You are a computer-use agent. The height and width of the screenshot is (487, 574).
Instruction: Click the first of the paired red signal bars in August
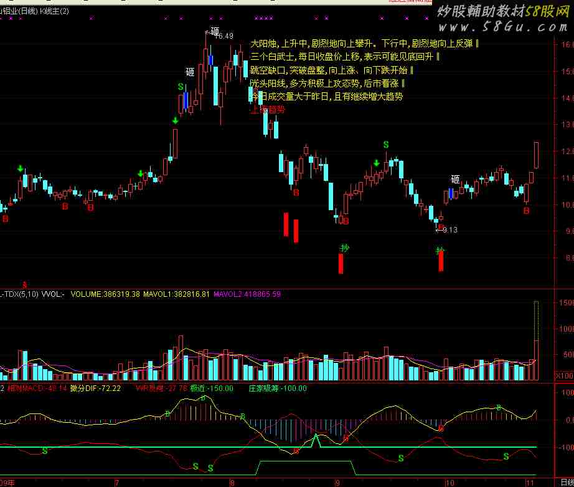pos(286,224)
